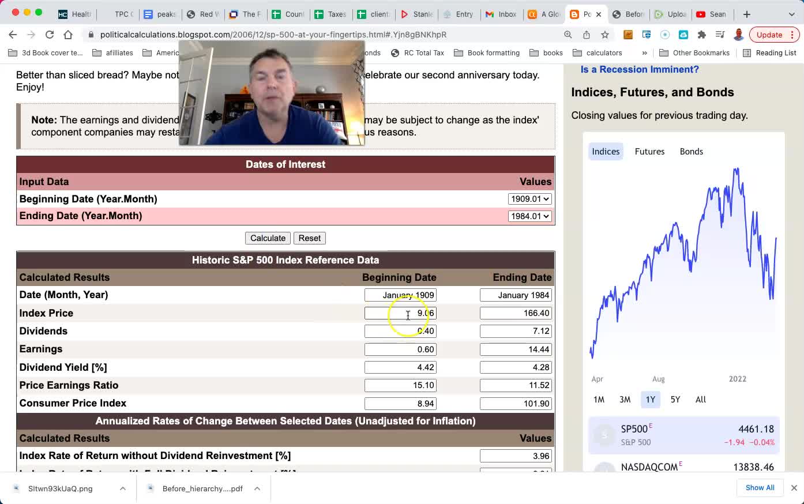This screenshot has height=504, width=804.
Task: Open the RC Total Tax bookmark
Action: tap(418, 52)
